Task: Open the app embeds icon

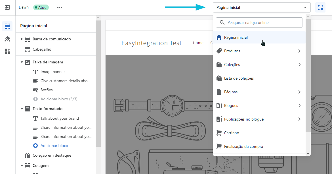Action: 7,51
